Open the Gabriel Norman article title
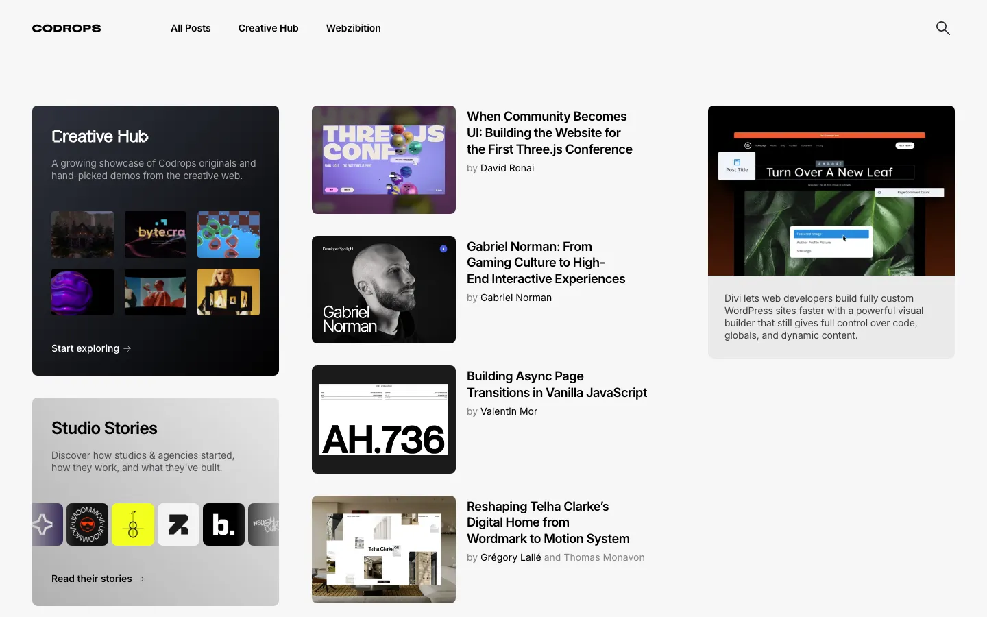The height and width of the screenshot is (617, 987). [546, 263]
